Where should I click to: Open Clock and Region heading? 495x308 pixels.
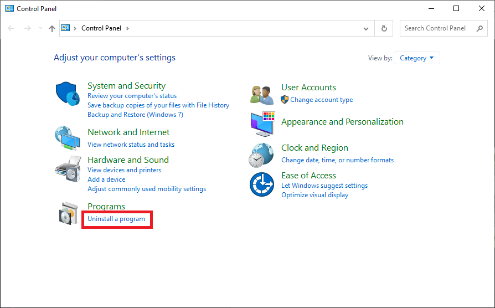[314, 148]
